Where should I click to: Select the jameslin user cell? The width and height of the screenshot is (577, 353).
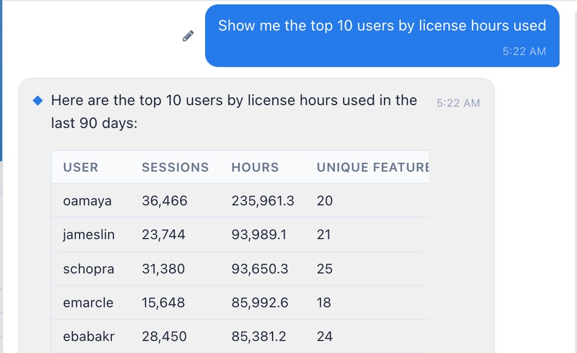(x=88, y=234)
